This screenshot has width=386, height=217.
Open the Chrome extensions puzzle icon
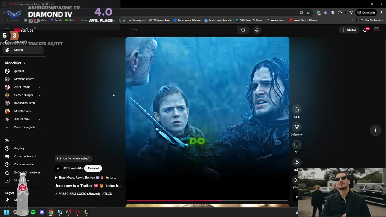(340, 13)
